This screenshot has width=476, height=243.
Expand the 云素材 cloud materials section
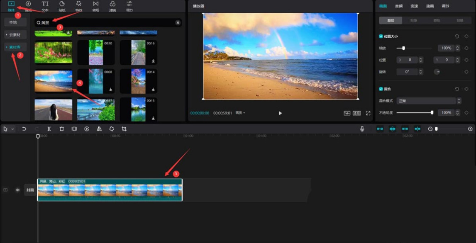(x=15, y=35)
